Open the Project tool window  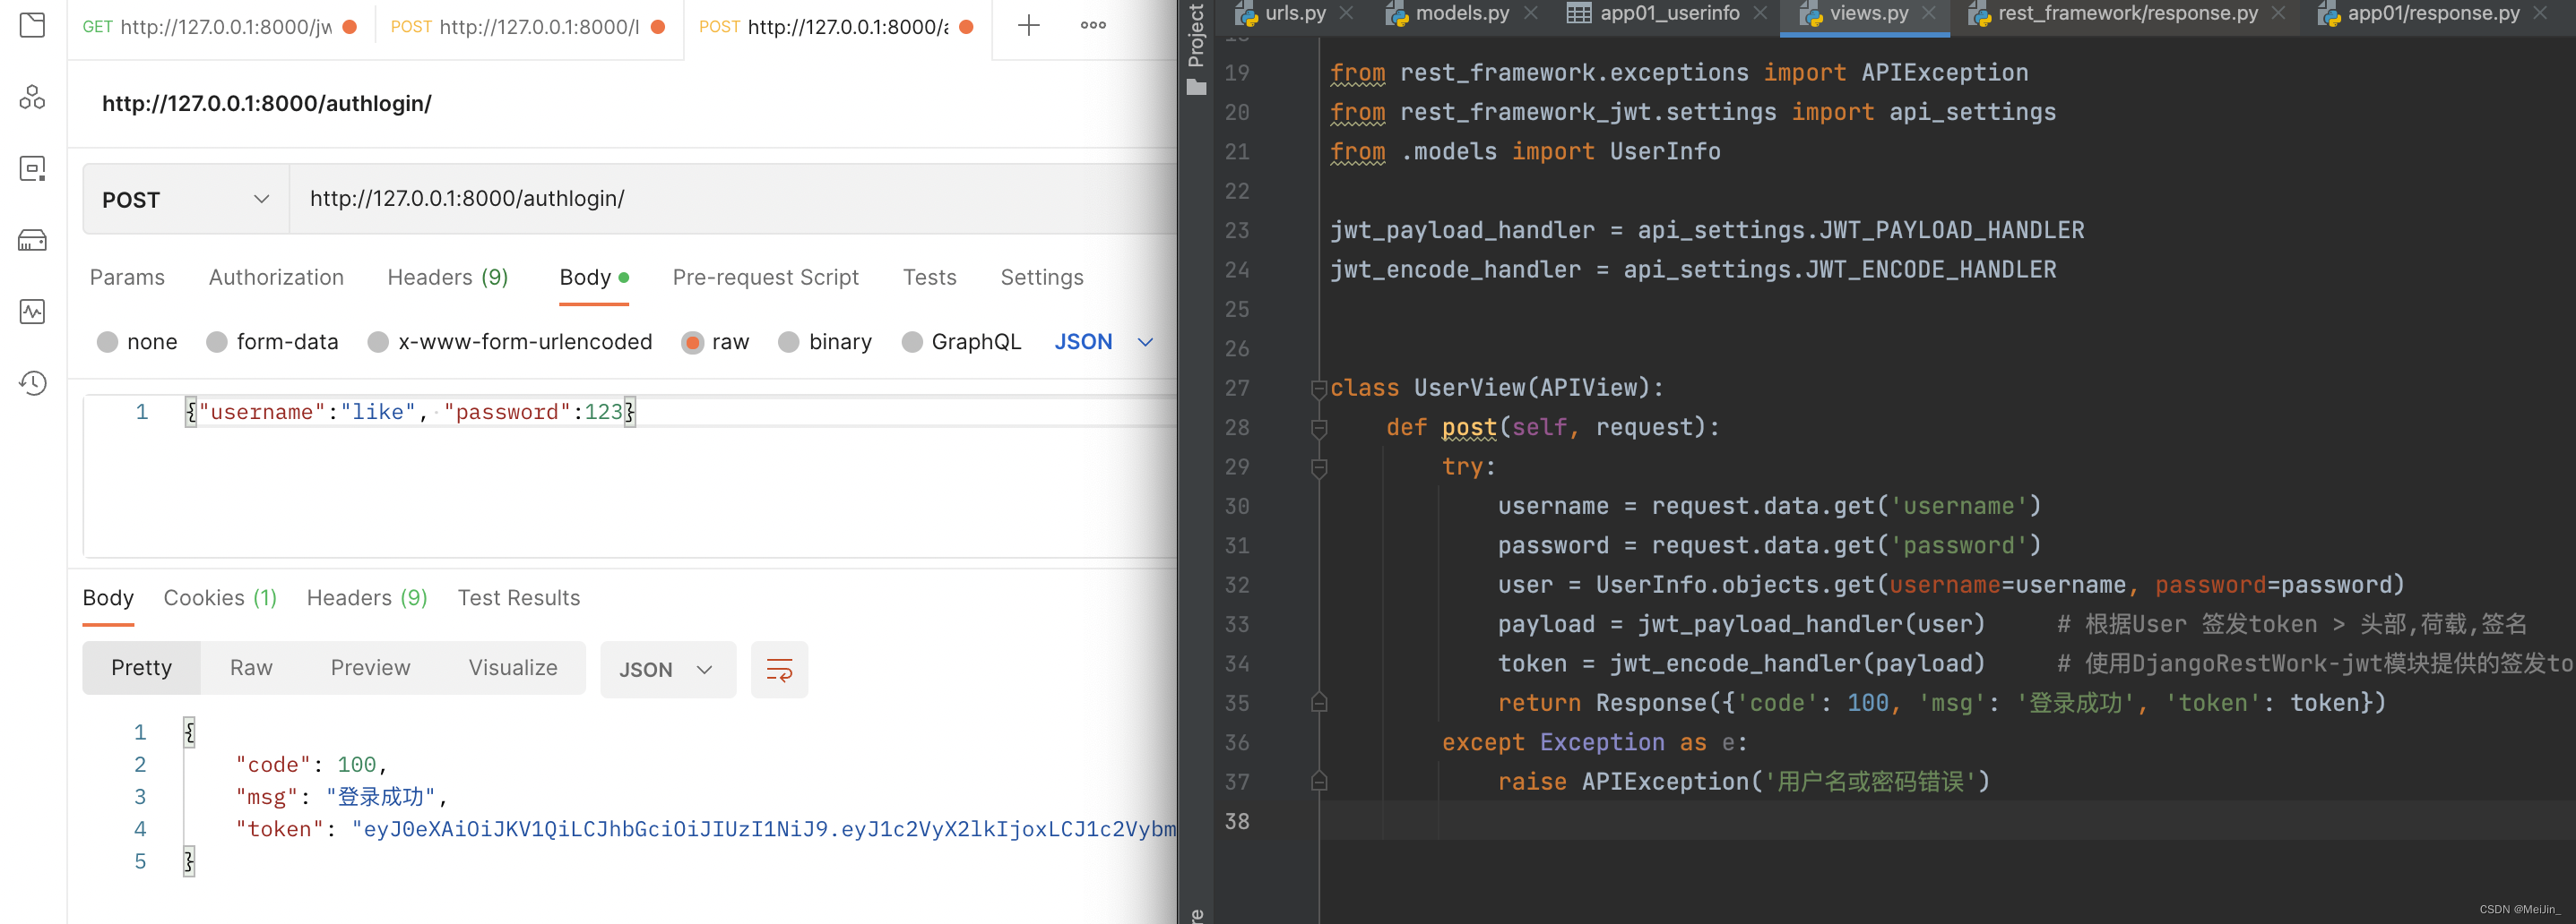(x=1196, y=48)
